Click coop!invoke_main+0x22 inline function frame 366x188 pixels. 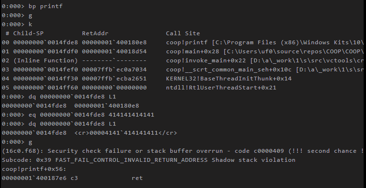[x=206, y=60]
